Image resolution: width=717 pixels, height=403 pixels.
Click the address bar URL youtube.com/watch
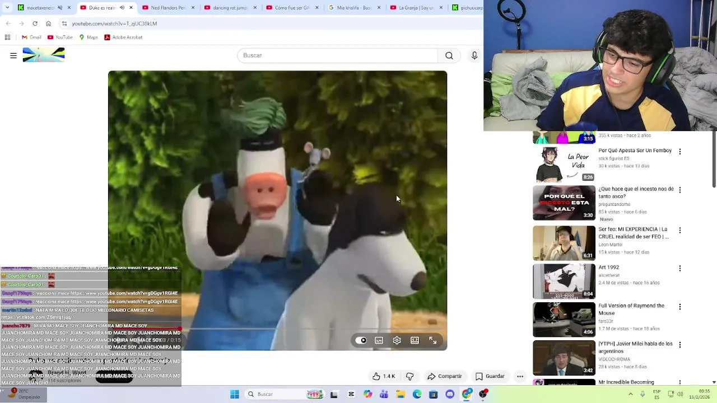(x=114, y=24)
